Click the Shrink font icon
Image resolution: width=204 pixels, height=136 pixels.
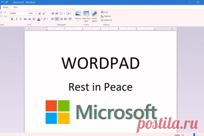44,13
